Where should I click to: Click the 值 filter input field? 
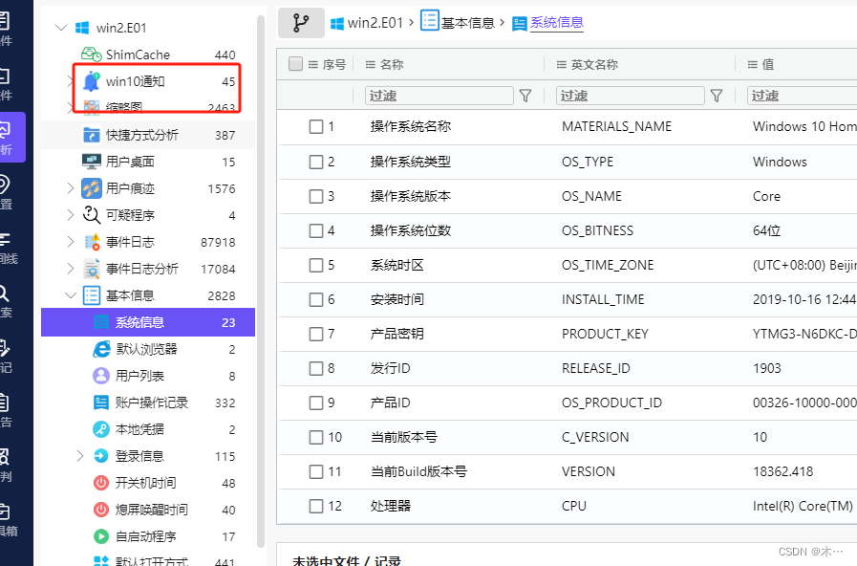coord(802,96)
